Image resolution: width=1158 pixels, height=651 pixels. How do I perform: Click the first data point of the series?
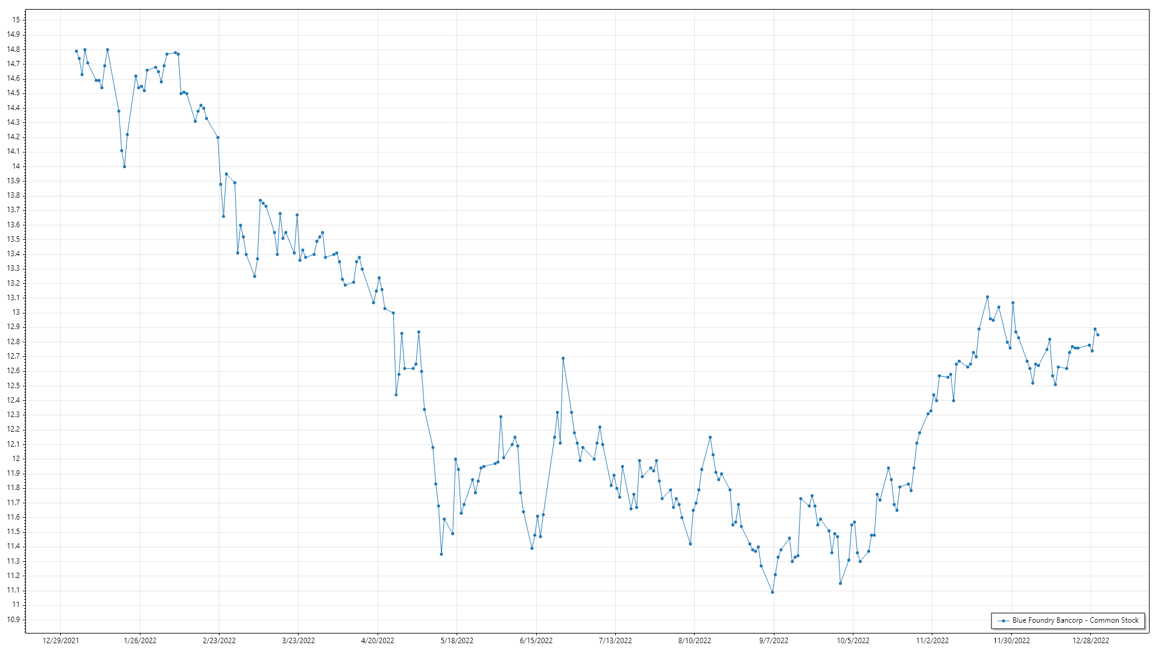(x=76, y=51)
